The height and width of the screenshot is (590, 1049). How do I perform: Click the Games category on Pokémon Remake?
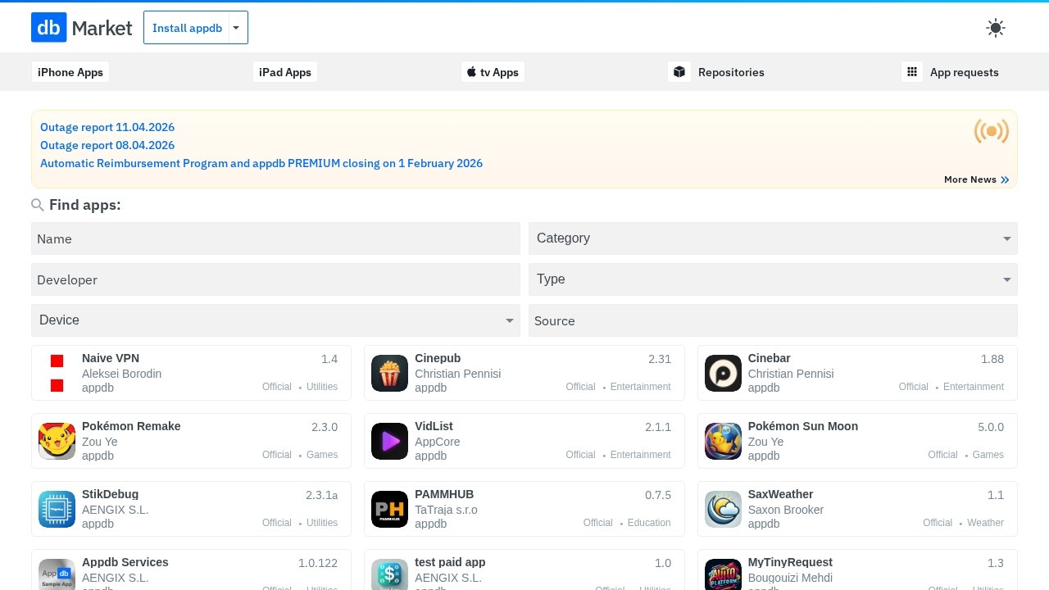pyautogui.click(x=322, y=455)
